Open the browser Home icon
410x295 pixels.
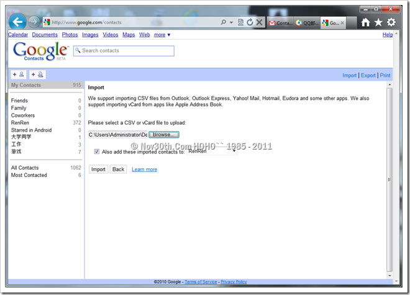click(x=365, y=22)
